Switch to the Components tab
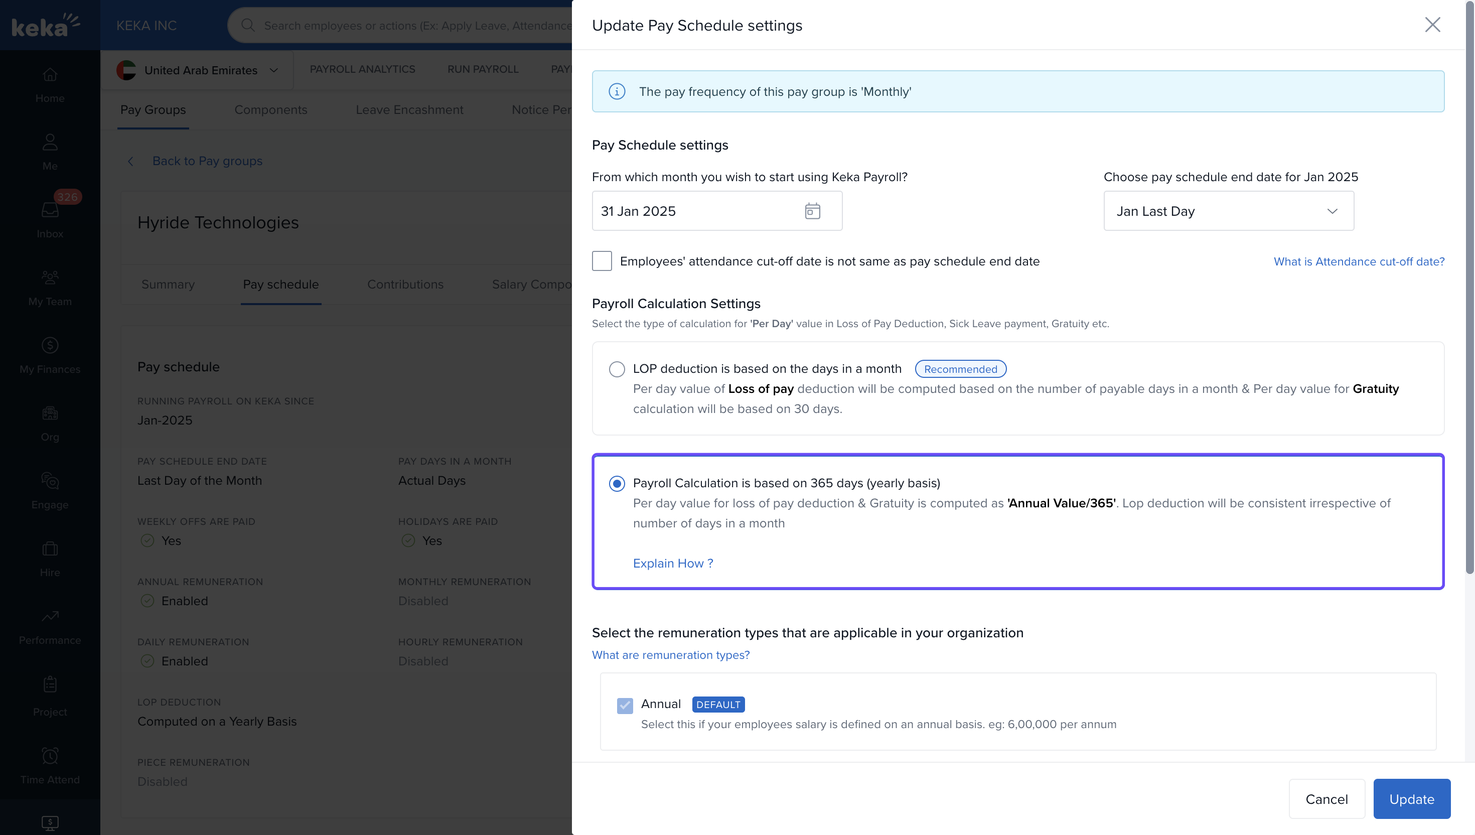1475x835 pixels. coord(270,109)
